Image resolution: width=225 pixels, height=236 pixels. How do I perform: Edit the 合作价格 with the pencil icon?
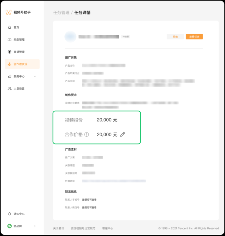pos(123,134)
